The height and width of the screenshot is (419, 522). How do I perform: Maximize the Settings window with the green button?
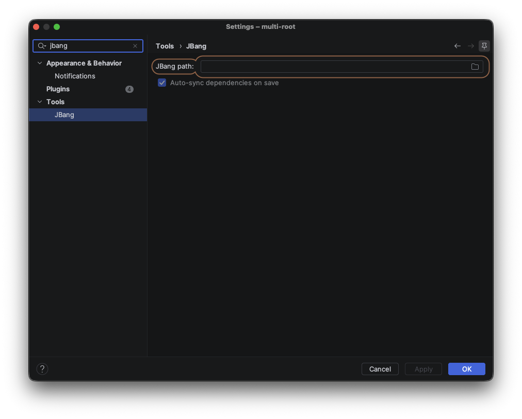coord(57,27)
